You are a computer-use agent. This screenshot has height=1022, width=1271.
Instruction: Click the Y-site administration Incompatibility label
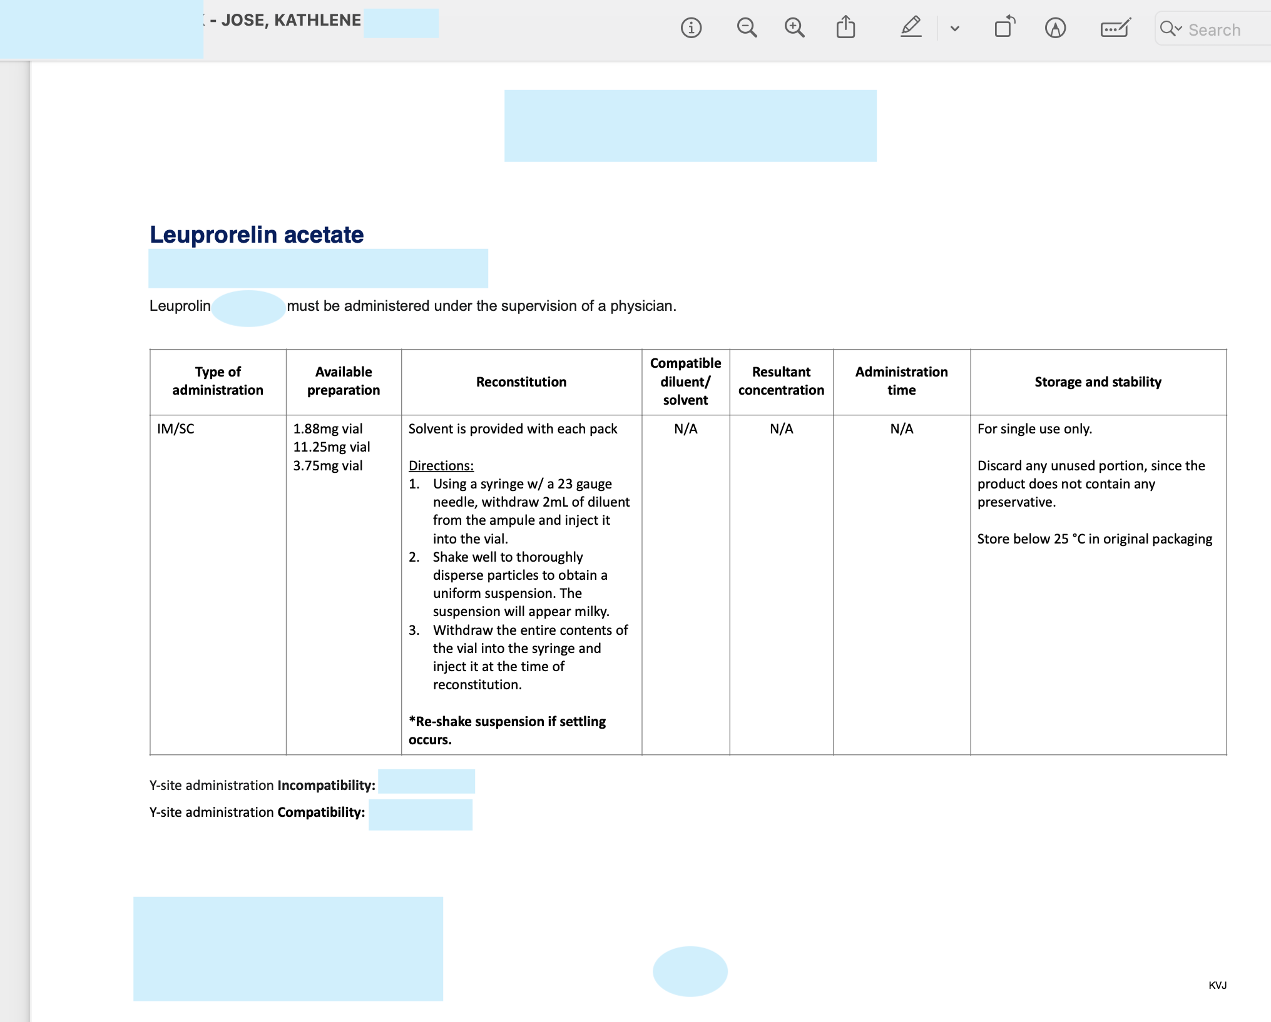pyautogui.click(x=262, y=785)
